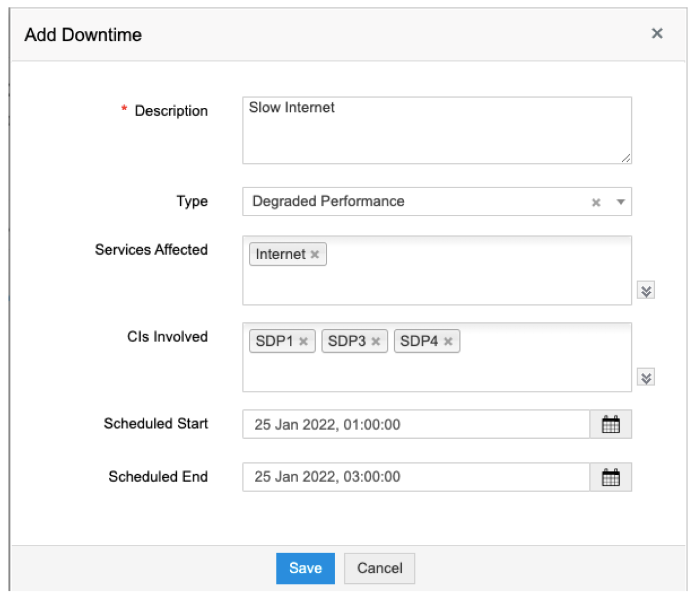Open the Type dropdown arrow
This screenshot has height=597, width=699.
coord(620,202)
